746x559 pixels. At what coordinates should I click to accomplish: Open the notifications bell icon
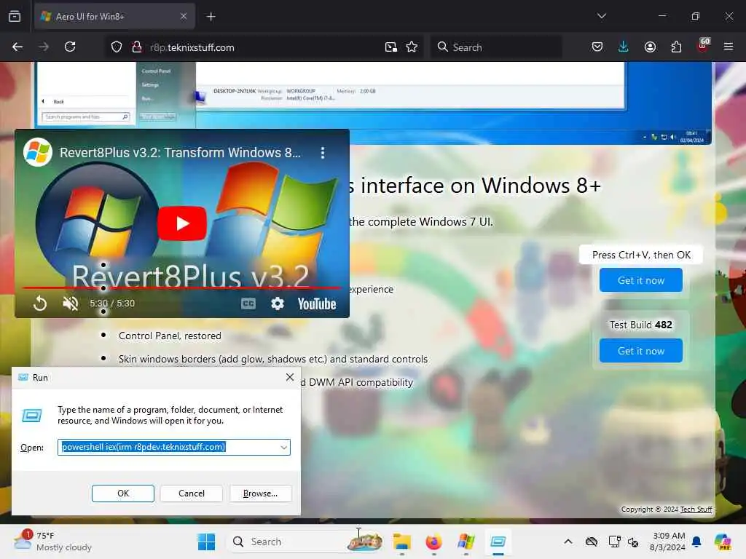click(696, 542)
